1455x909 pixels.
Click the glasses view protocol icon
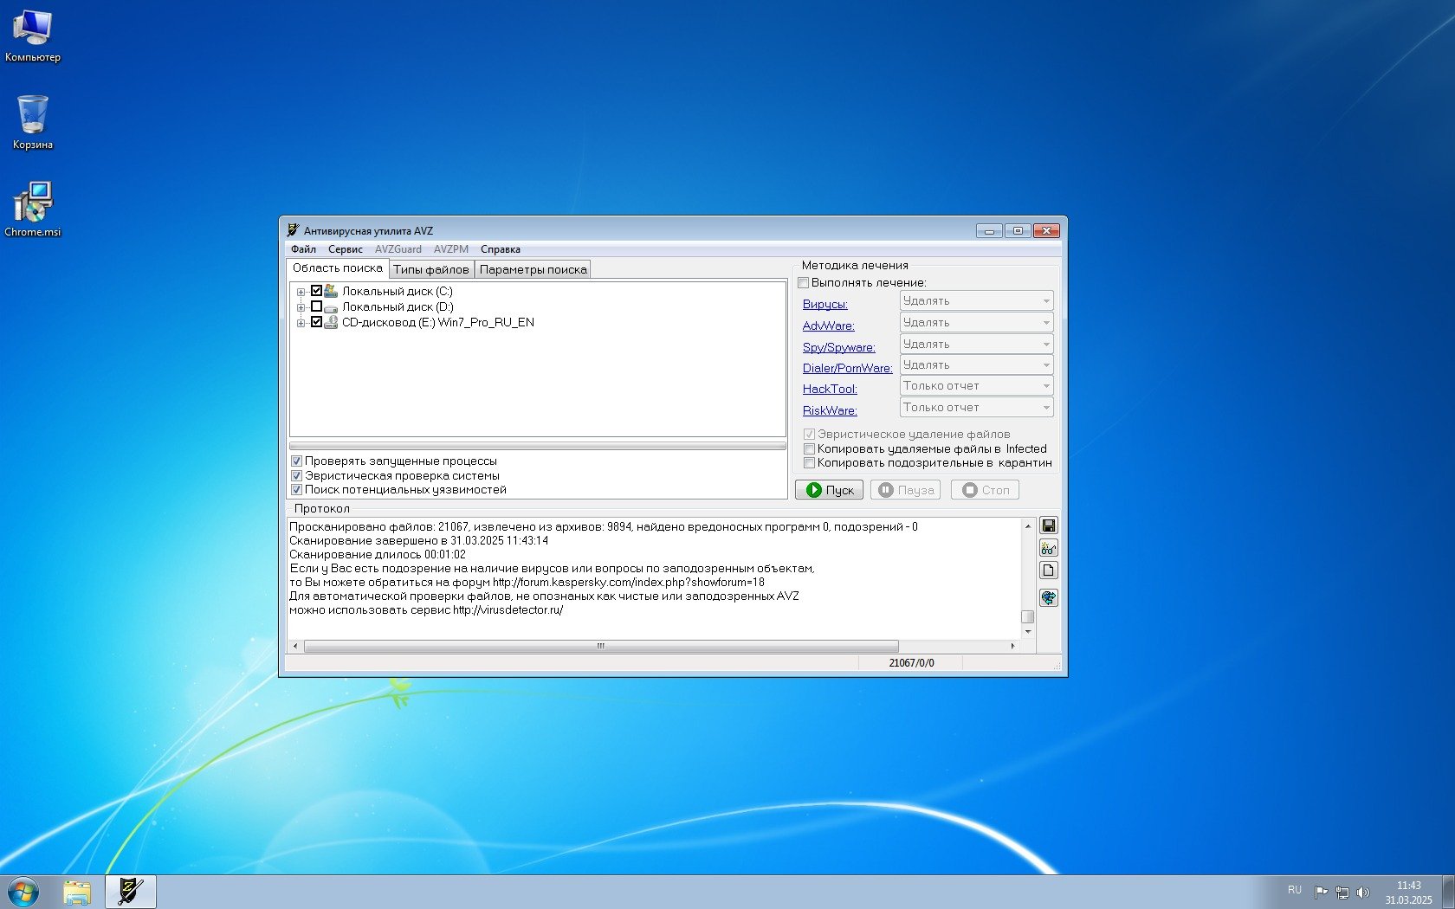pyautogui.click(x=1048, y=548)
